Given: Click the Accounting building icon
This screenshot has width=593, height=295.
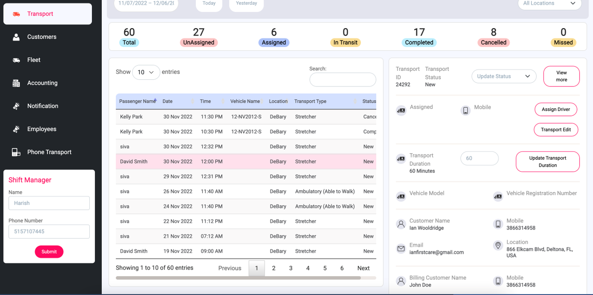Looking at the screenshot, I should 16,83.
